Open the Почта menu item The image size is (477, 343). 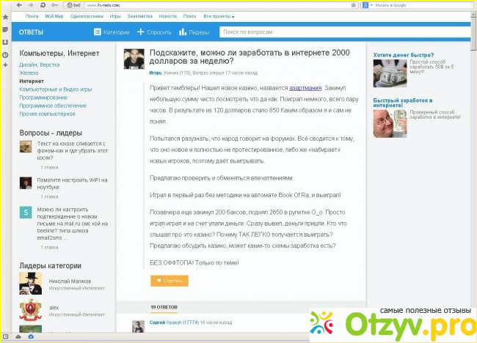pos(32,15)
